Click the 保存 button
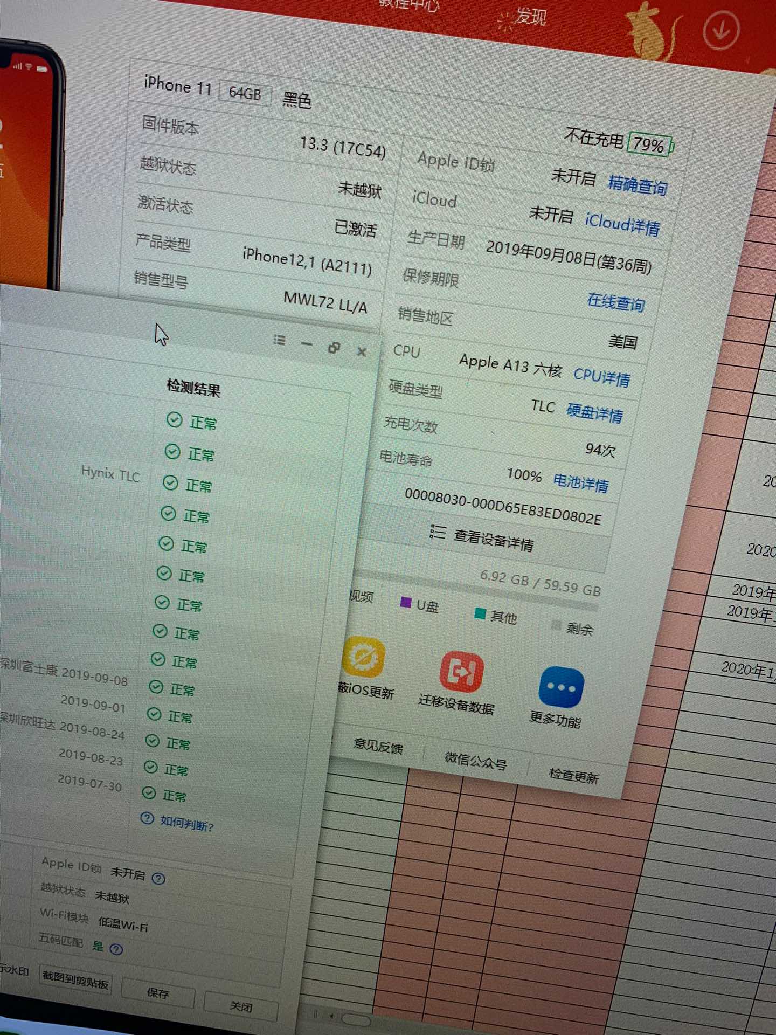This screenshot has width=776, height=1035. click(x=158, y=993)
